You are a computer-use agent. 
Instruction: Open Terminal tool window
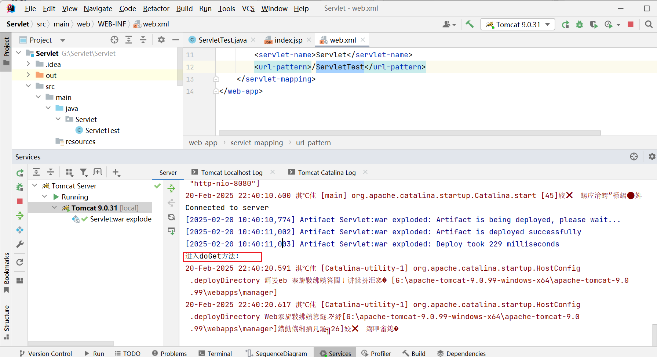(215, 353)
